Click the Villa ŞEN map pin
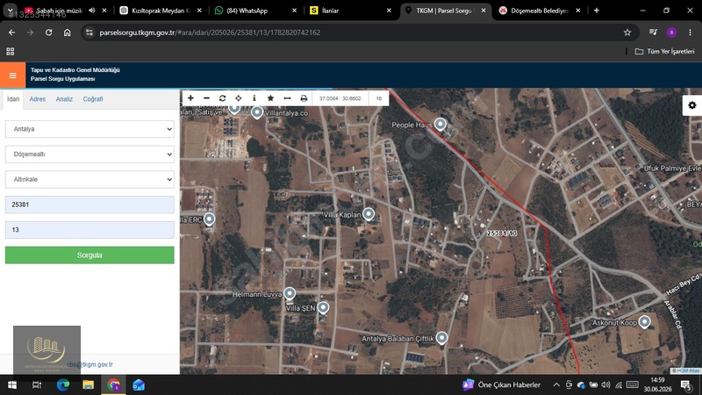The height and width of the screenshot is (395, 702). (323, 307)
